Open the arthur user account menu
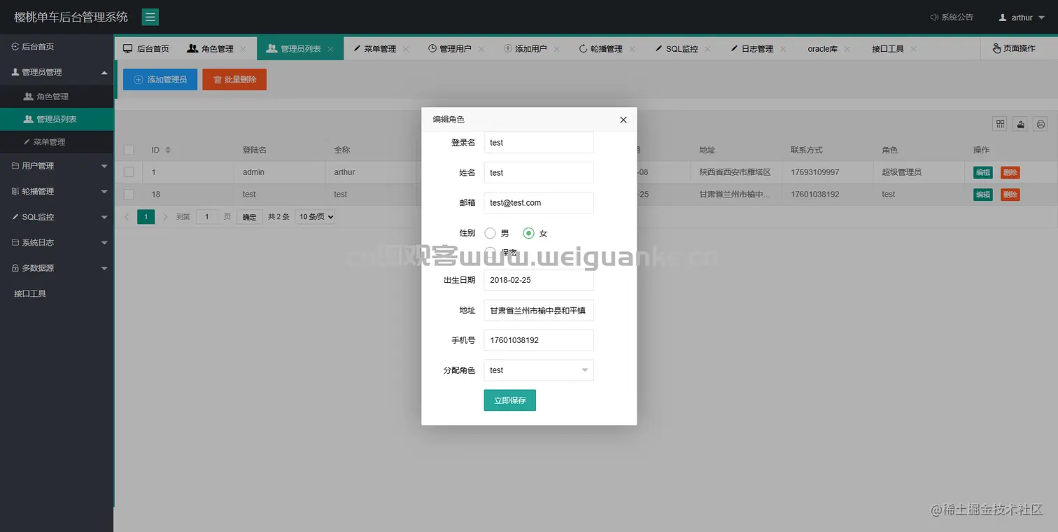Viewport: 1058px width, 532px height. tap(1021, 17)
